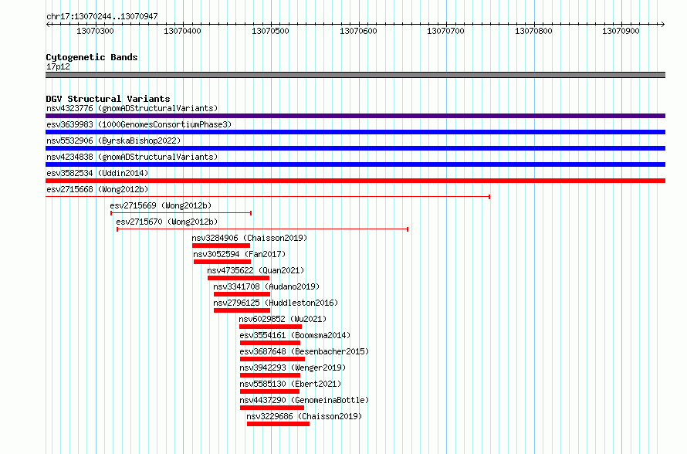687x454 pixels.
Task: Select the red bar under nsv3229686
Action: pyautogui.click(x=278, y=424)
